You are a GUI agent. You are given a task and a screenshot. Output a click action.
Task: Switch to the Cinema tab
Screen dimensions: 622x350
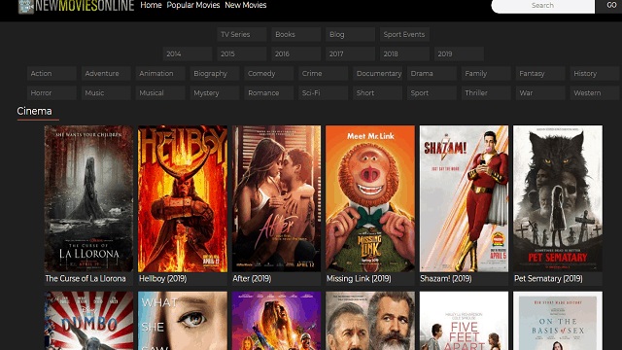pos(35,111)
